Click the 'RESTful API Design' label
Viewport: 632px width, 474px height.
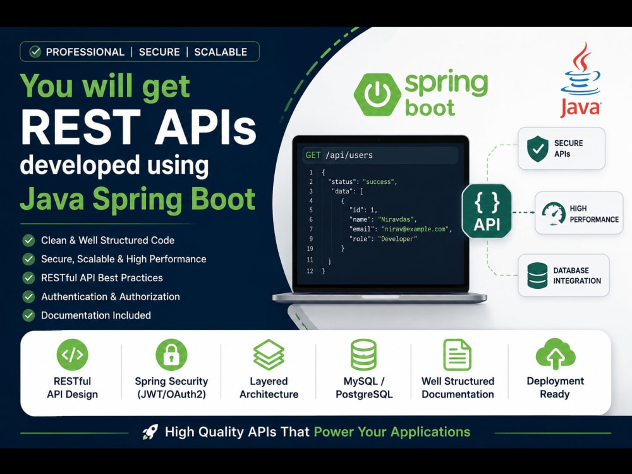point(72,388)
